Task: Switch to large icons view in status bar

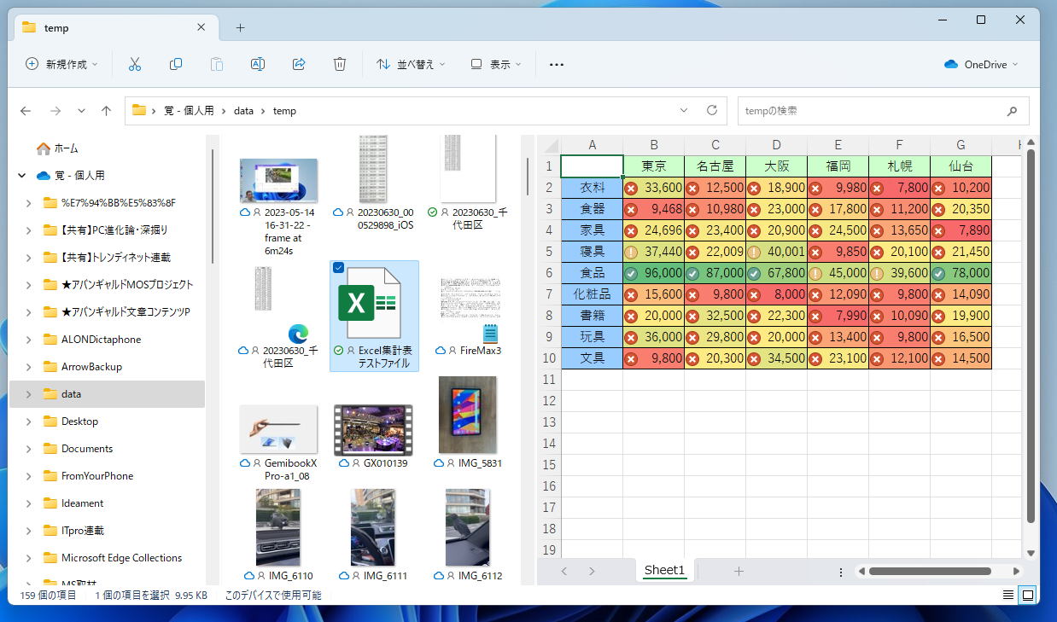Action: click(x=1028, y=595)
